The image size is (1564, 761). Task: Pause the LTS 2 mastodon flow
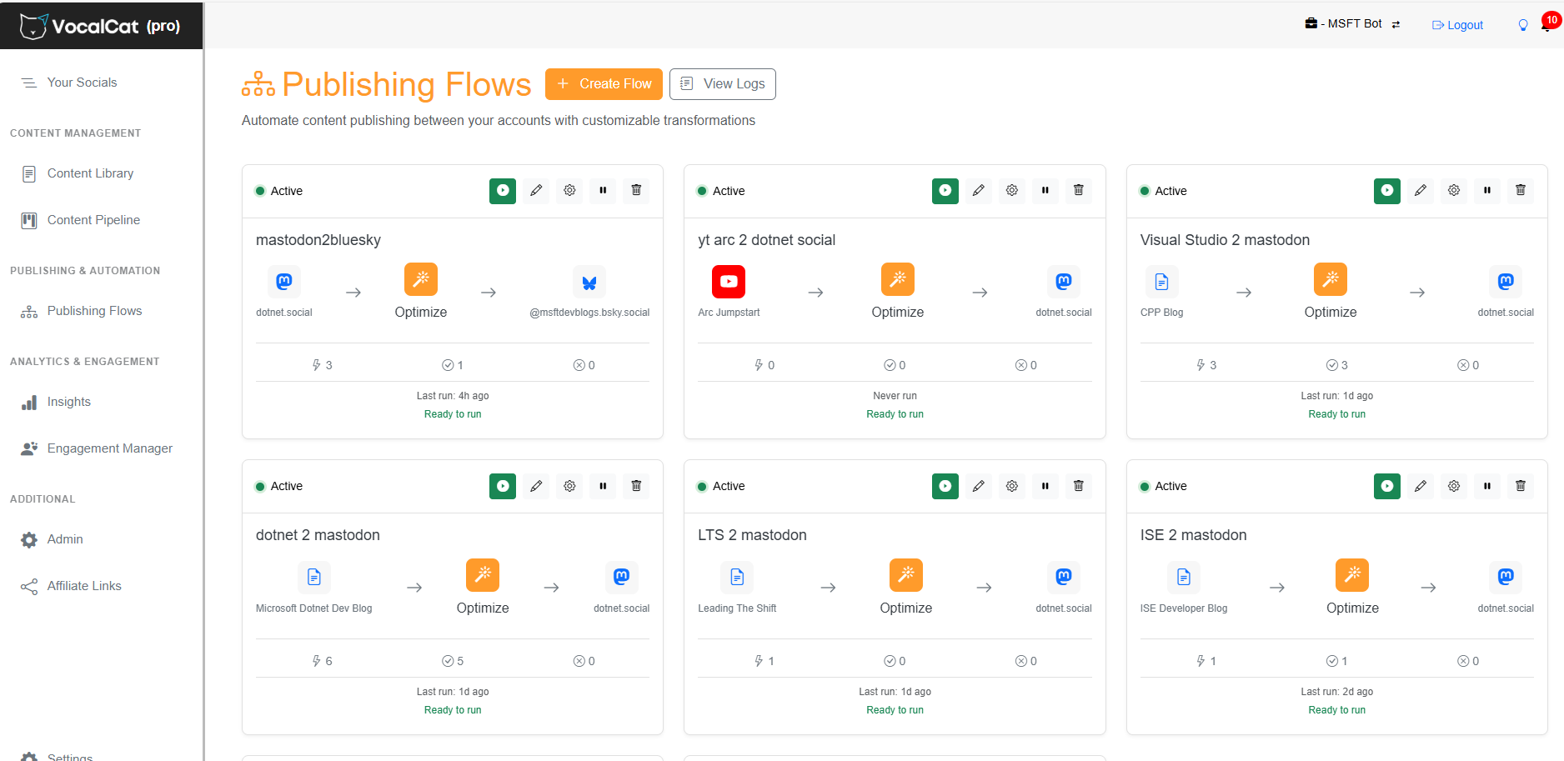point(1045,486)
